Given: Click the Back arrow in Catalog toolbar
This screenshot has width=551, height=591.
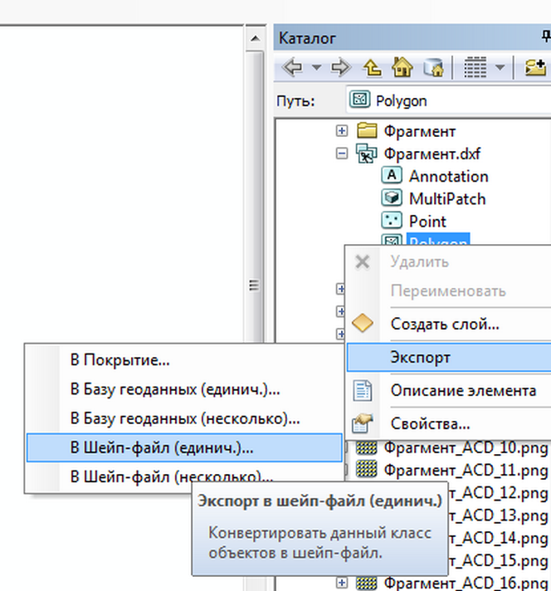Looking at the screenshot, I should (292, 67).
